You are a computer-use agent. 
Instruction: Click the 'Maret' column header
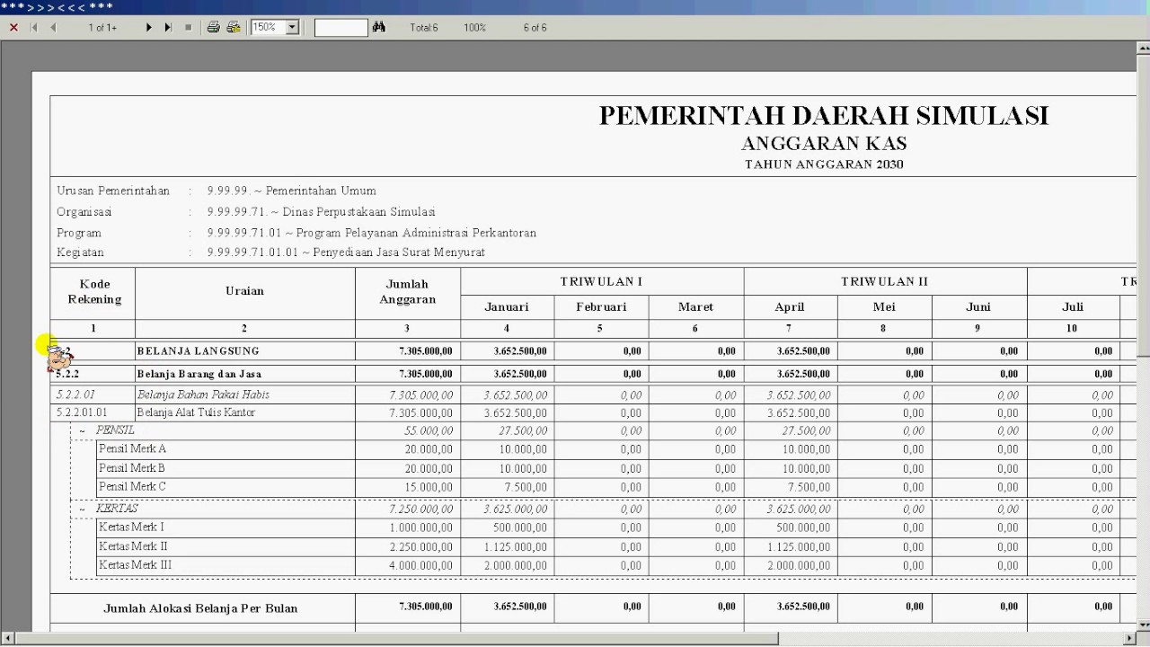click(695, 307)
